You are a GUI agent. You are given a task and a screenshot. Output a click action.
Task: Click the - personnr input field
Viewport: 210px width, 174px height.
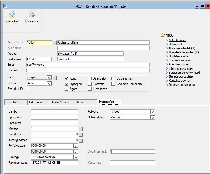(54, 117)
